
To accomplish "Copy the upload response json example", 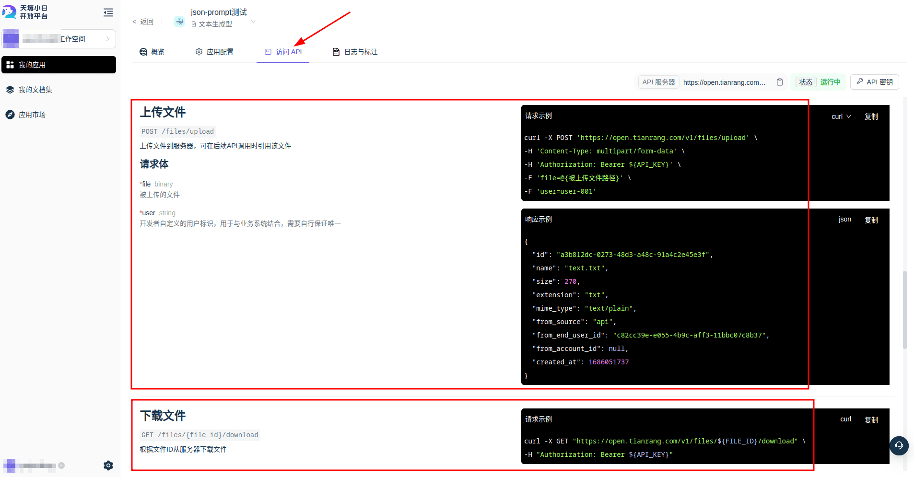I will coord(871,220).
